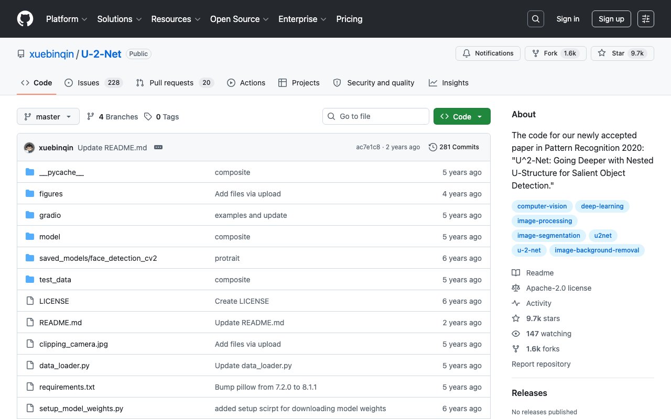This screenshot has width=671, height=419.
Task: Open the Enterprise dropdown menu
Action: pyautogui.click(x=302, y=19)
